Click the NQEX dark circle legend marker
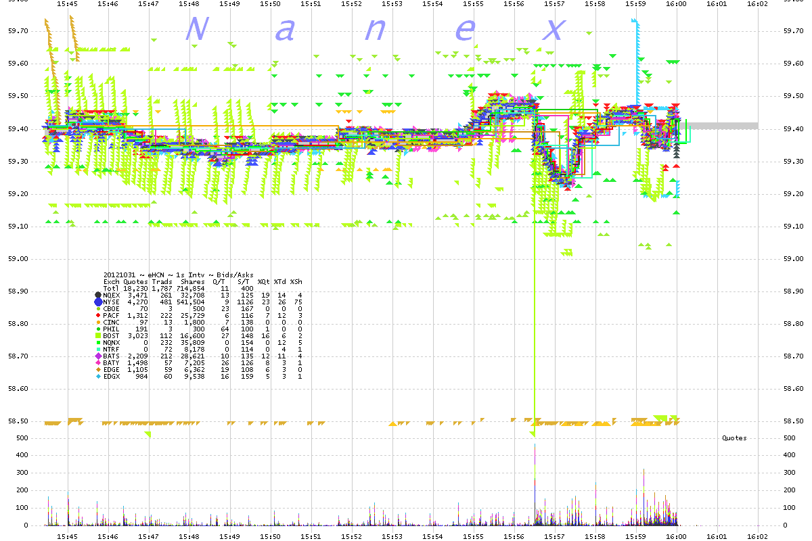The image size is (812, 541). point(98,295)
